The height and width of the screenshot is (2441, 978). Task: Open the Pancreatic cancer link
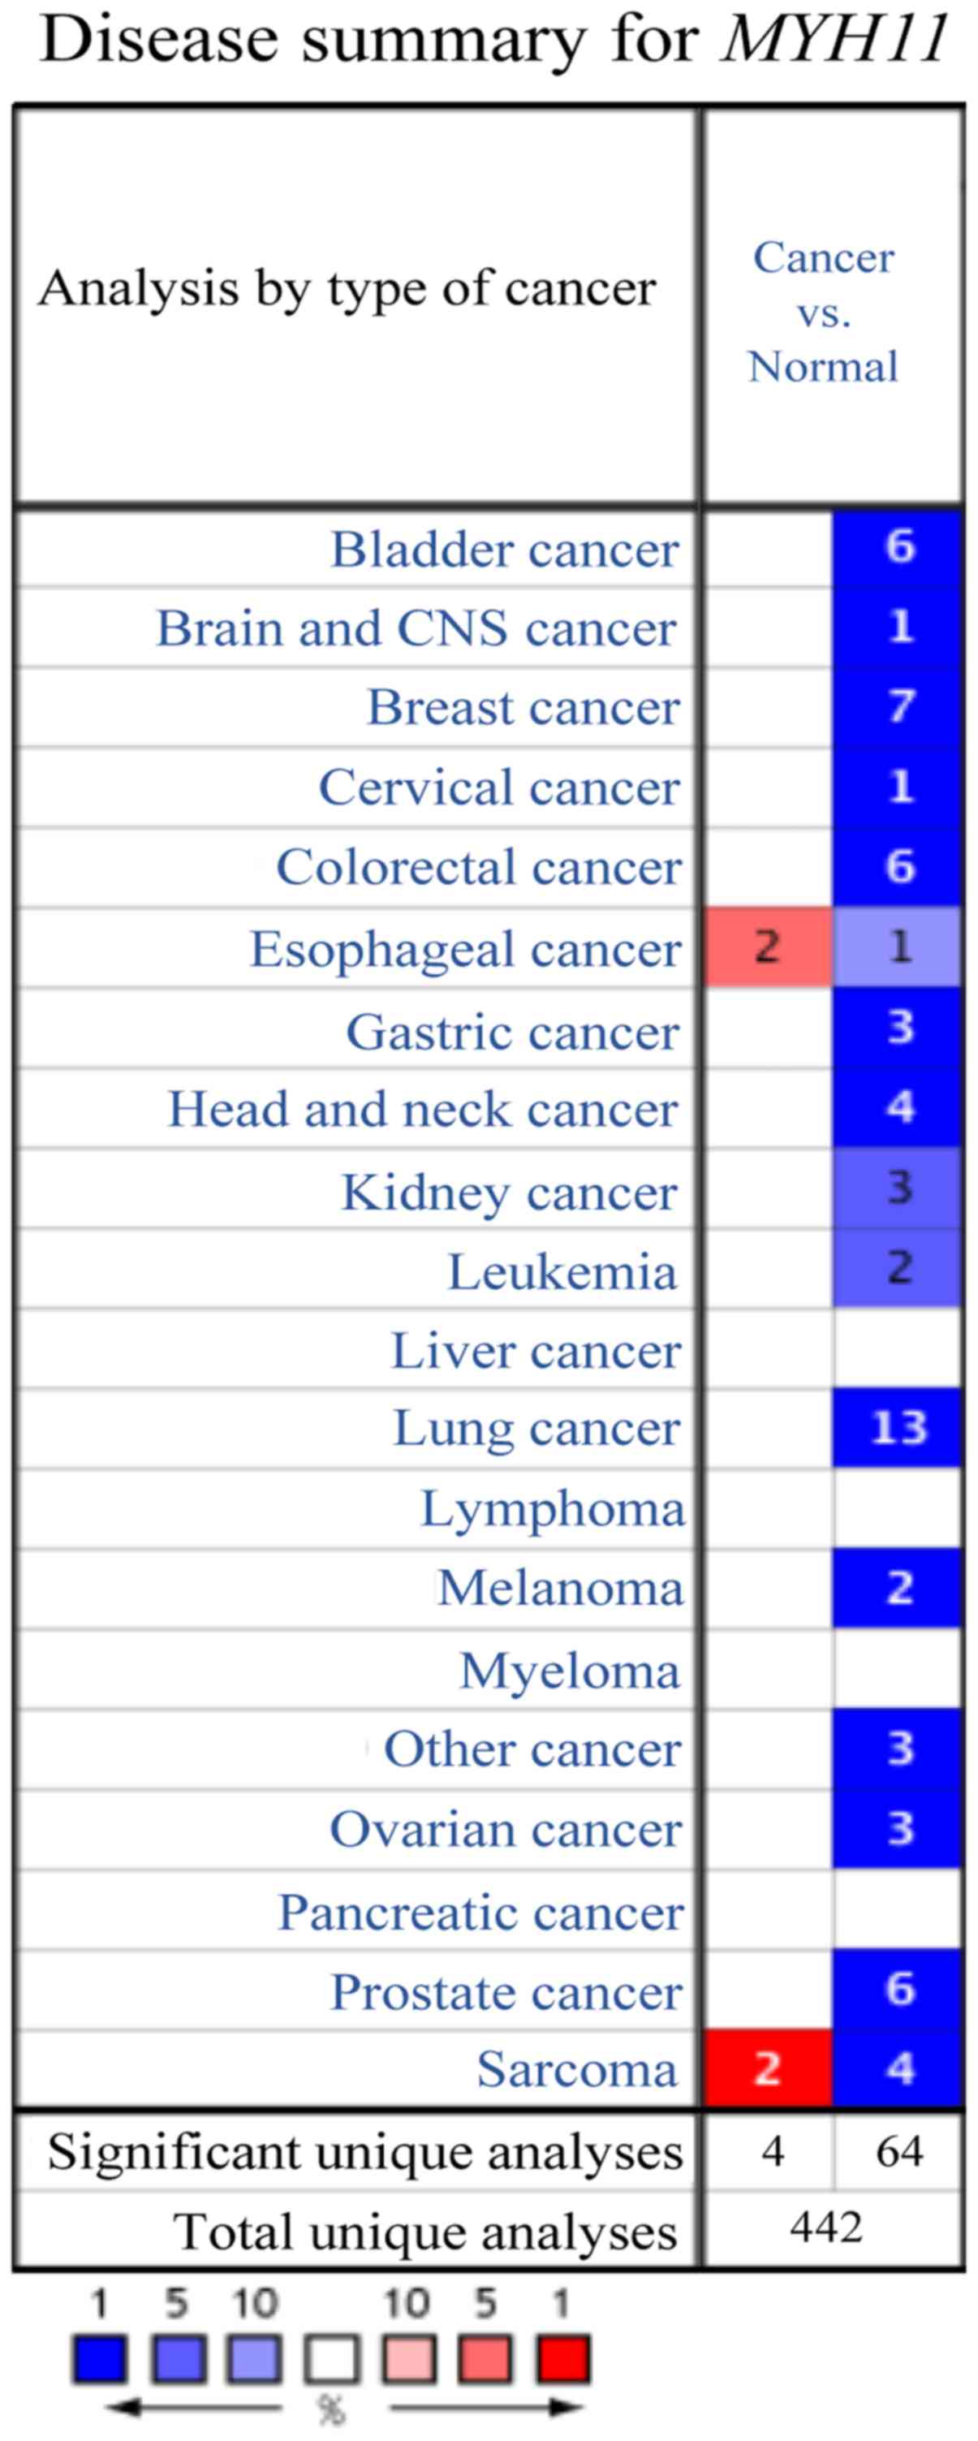pos(480,1911)
